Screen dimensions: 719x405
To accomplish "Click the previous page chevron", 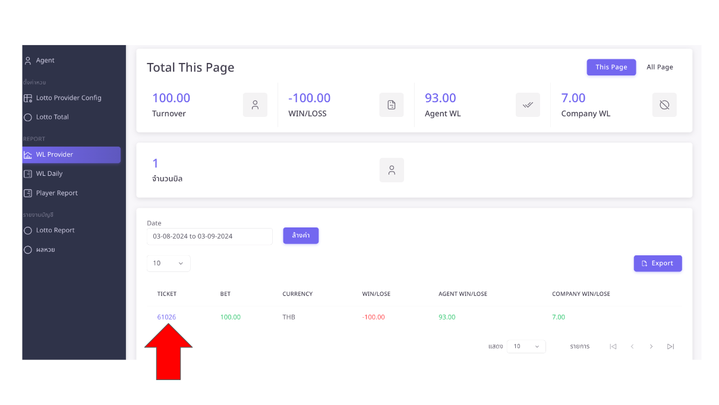I will point(632,347).
